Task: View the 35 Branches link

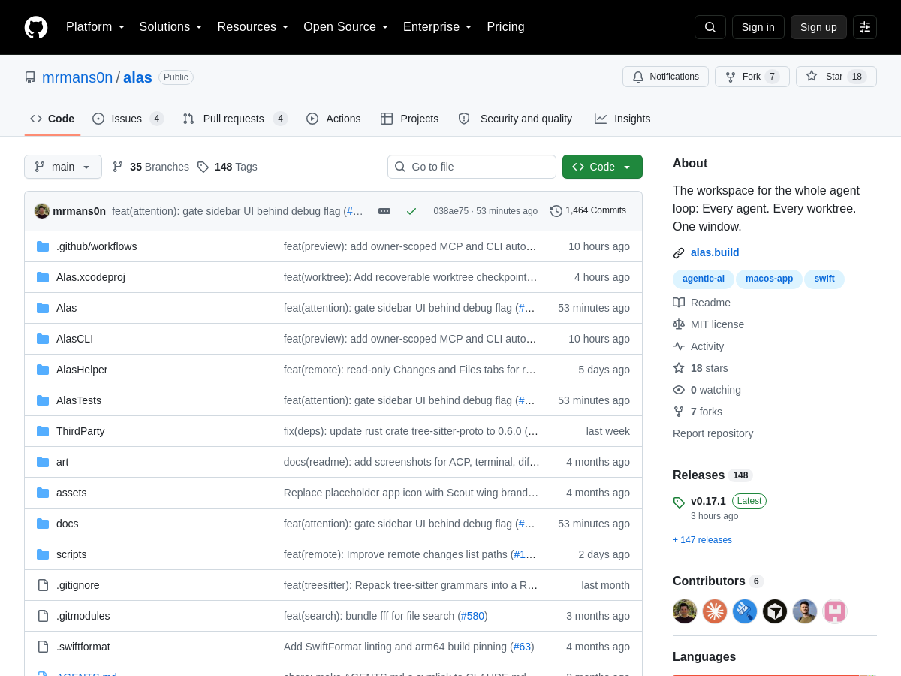Action: 151,167
